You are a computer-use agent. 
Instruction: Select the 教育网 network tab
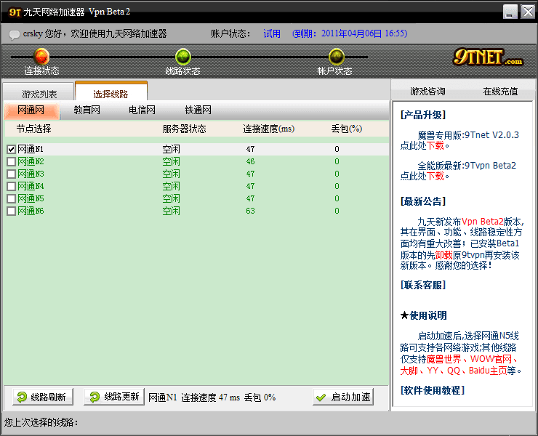point(87,110)
